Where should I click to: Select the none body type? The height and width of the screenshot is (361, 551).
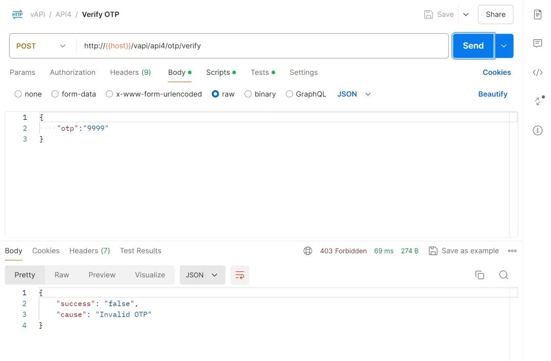click(18, 94)
